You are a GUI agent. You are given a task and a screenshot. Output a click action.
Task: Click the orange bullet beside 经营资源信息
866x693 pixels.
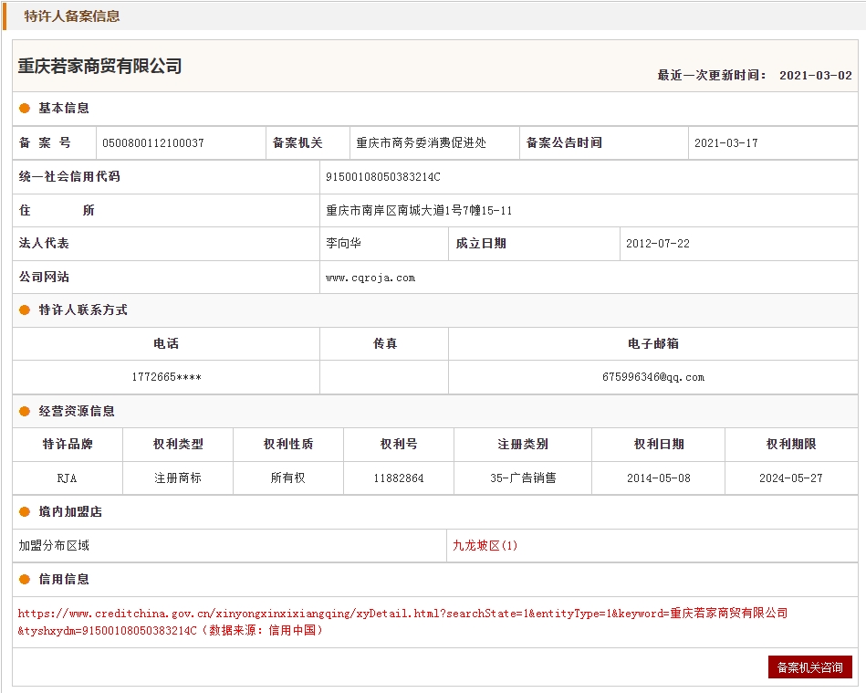tap(25, 412)
